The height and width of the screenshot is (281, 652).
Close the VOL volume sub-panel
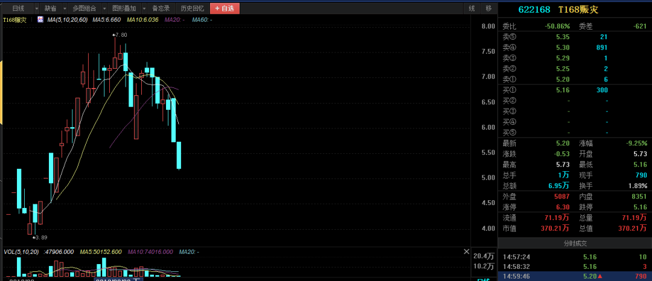[467, 251]
